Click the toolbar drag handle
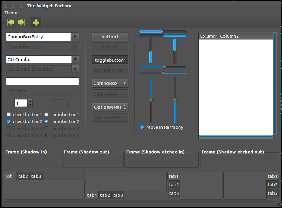Image resolution: width=282 pixels, height=208 pixels. click(4, 22)
